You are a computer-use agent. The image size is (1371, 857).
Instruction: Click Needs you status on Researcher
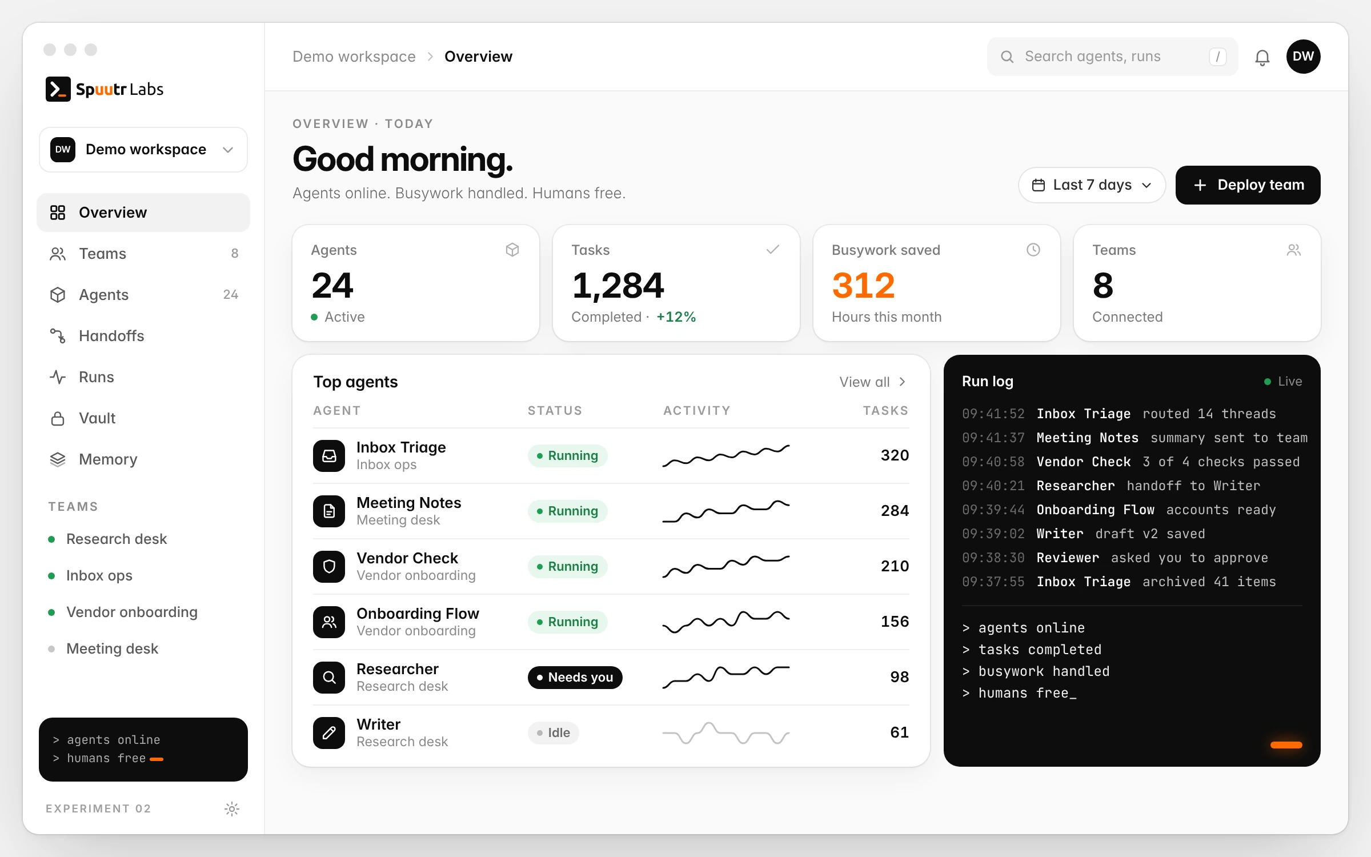pyautogui.click(x=575, y=678)
